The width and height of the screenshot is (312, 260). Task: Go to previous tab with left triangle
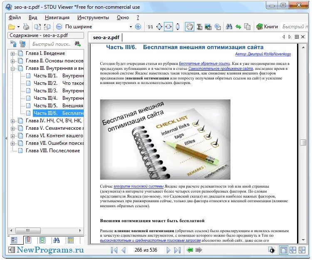click(284, 37)
